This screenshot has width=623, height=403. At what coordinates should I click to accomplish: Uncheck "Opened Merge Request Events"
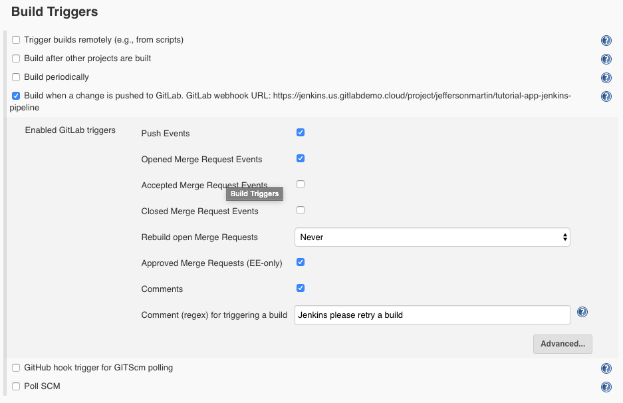click(300, 158)
